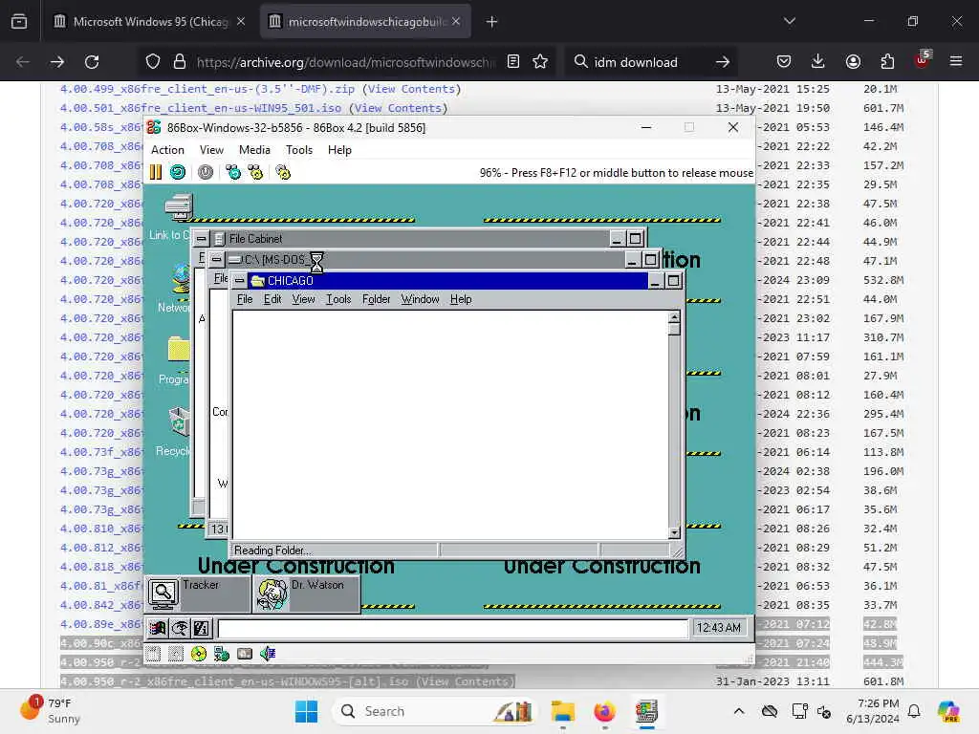Click the first floppy drive status icon

154,654
